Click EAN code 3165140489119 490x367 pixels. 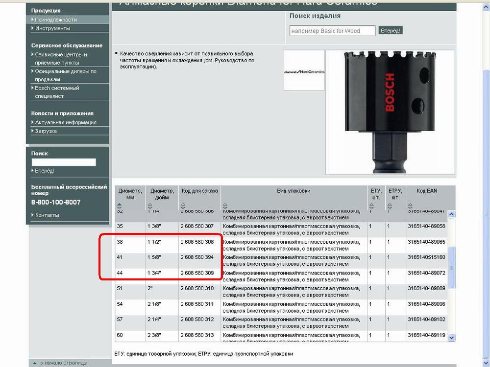point(427,335)
